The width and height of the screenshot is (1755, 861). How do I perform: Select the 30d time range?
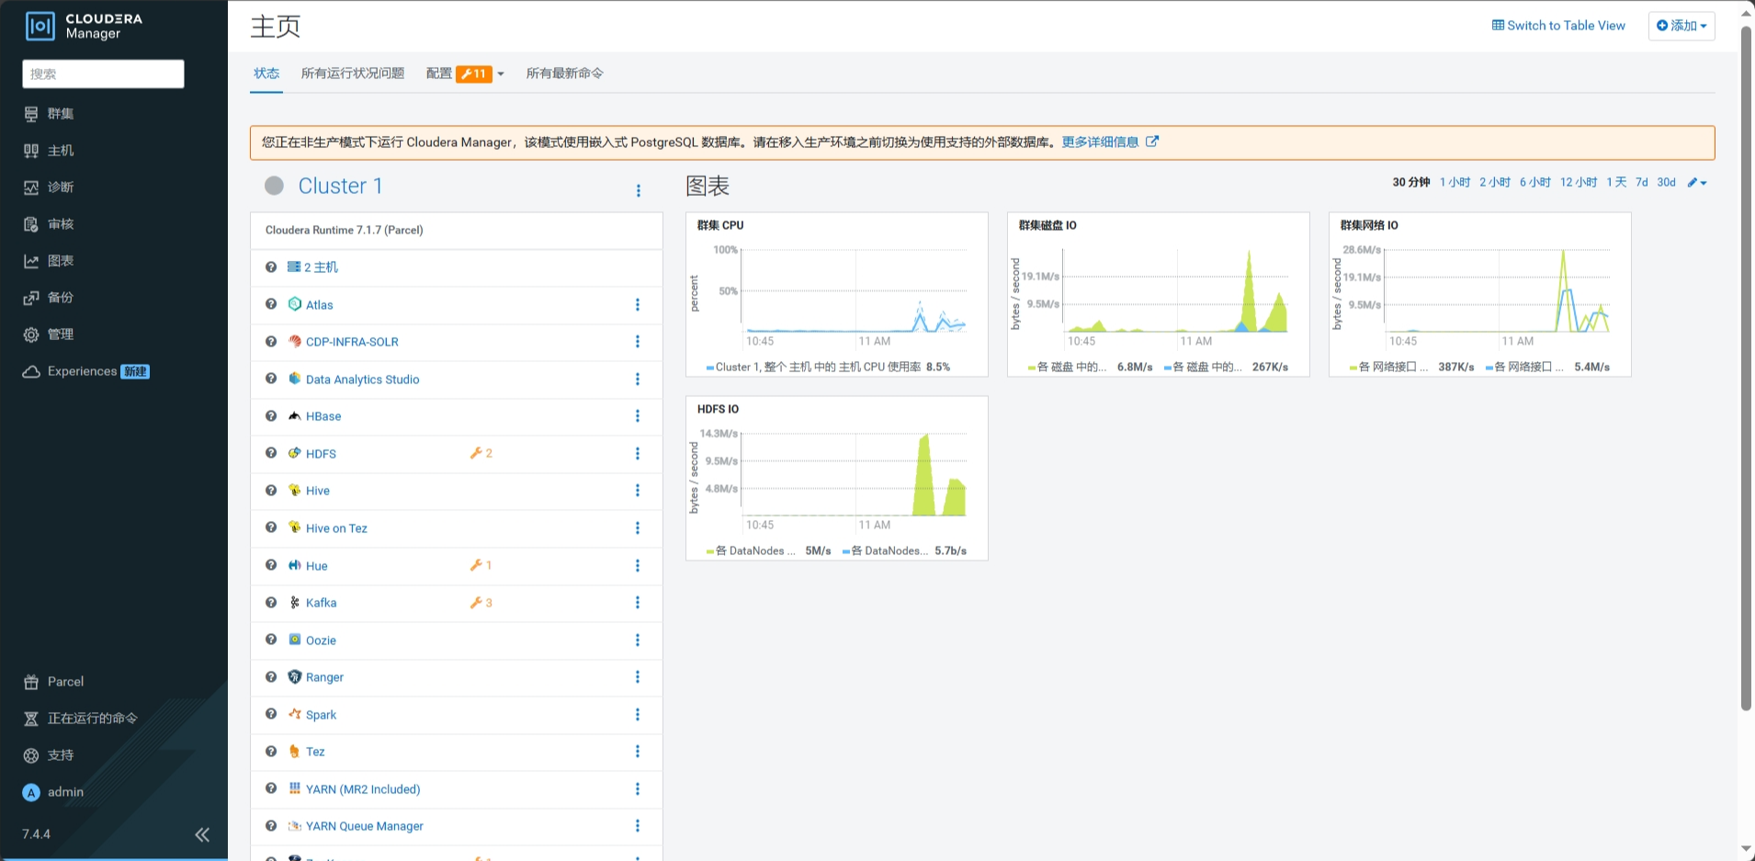(1666, 182)
